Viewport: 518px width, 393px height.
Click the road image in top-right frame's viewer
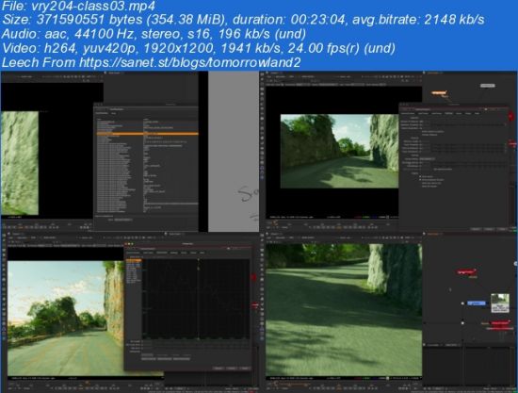pos(339,151)
